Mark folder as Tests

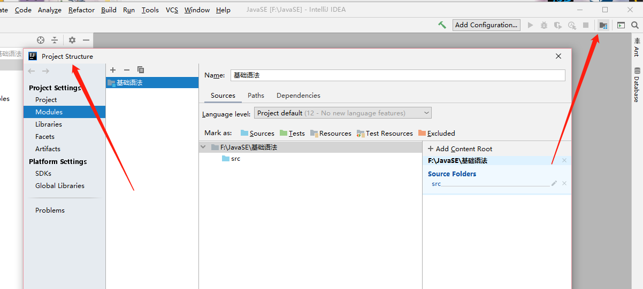coord(292,134)
